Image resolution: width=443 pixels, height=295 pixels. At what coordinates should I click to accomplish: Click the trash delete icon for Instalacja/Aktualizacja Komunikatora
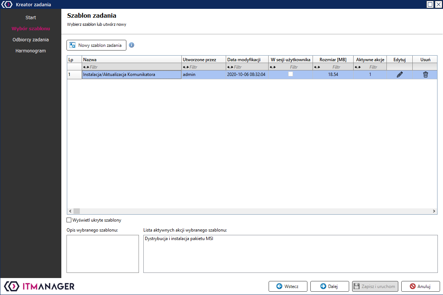pos(426,74)
